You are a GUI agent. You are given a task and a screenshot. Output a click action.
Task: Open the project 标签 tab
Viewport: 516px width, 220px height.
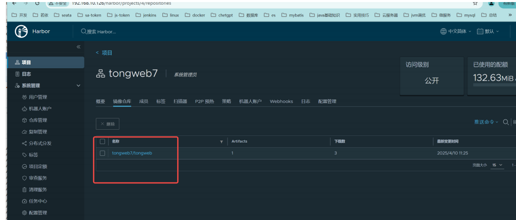(161, 102)
